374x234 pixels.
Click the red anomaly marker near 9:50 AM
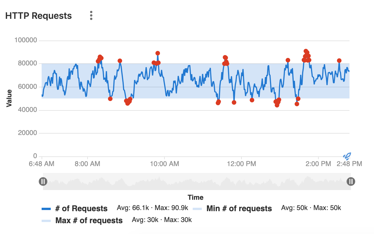coord(157,53)
